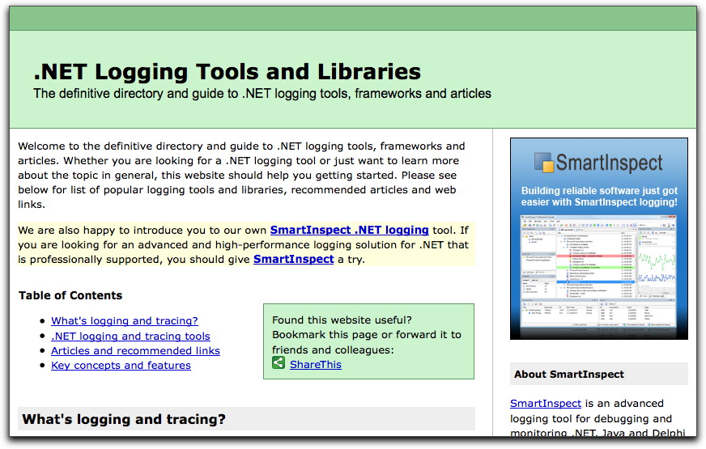The height and width of the screenshot is (449, 706).
Task: Go to .NET logging and tracing tools
Action: pyautogui.click(x=130, y=336)
